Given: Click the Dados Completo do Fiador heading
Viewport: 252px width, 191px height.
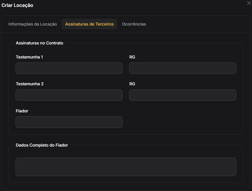Looking at the screenshot, I should (42, 145).
